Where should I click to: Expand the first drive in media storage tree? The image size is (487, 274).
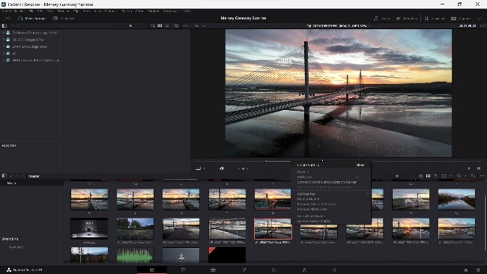tap(4, 33)
